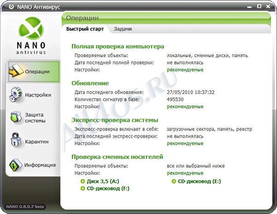Start Экспресс-проверка системы
The width and height of the screenshot is (277, 214).
[x=115, y=120]
